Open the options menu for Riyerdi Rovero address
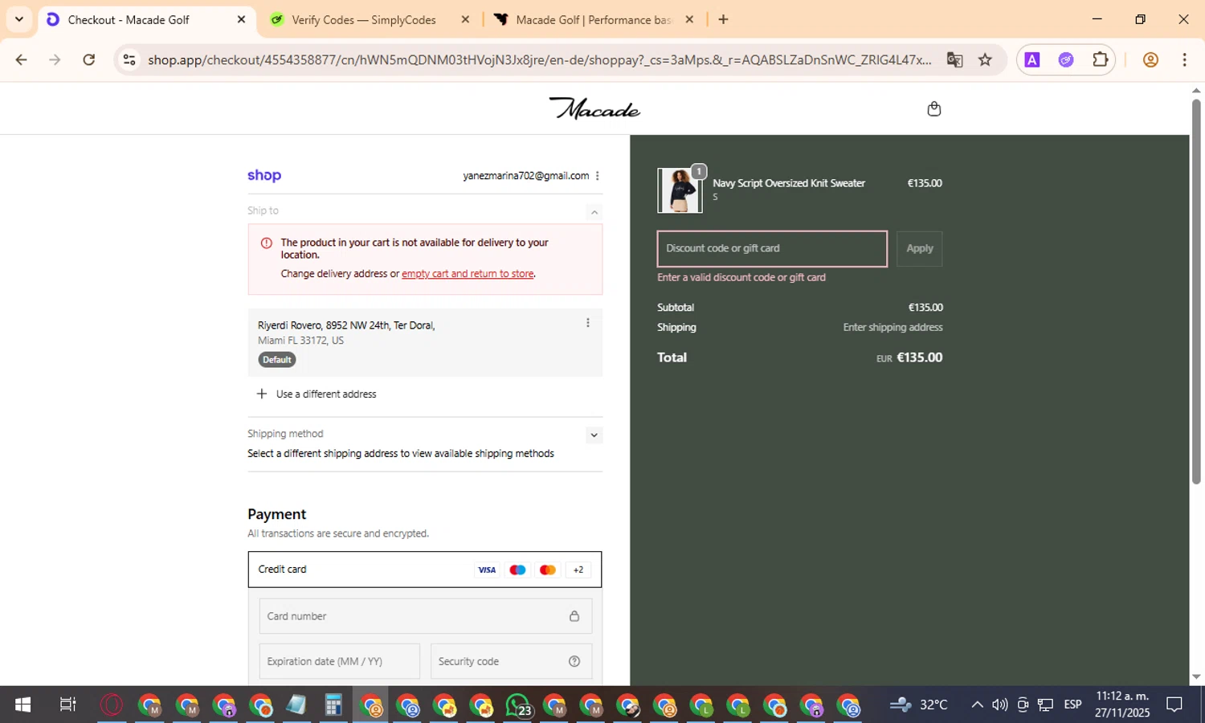The height and width of the screenshot is (723, 1205). click(587, 323)
